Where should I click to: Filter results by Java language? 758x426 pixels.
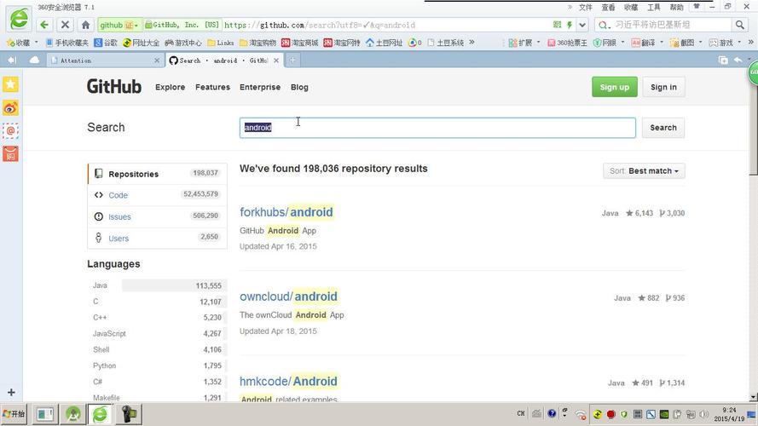coord(157,285)
